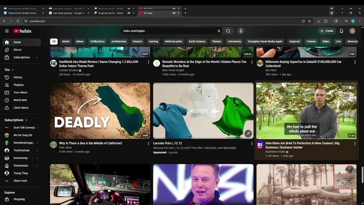
Task: Play the DEADLY California sea thumbnail
Action: (100, 111)
